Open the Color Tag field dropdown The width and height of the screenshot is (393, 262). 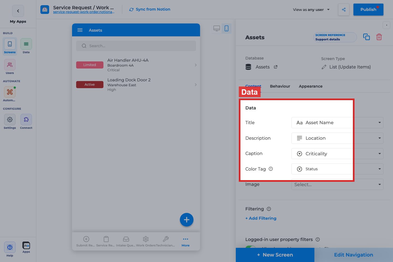(337, 169)
